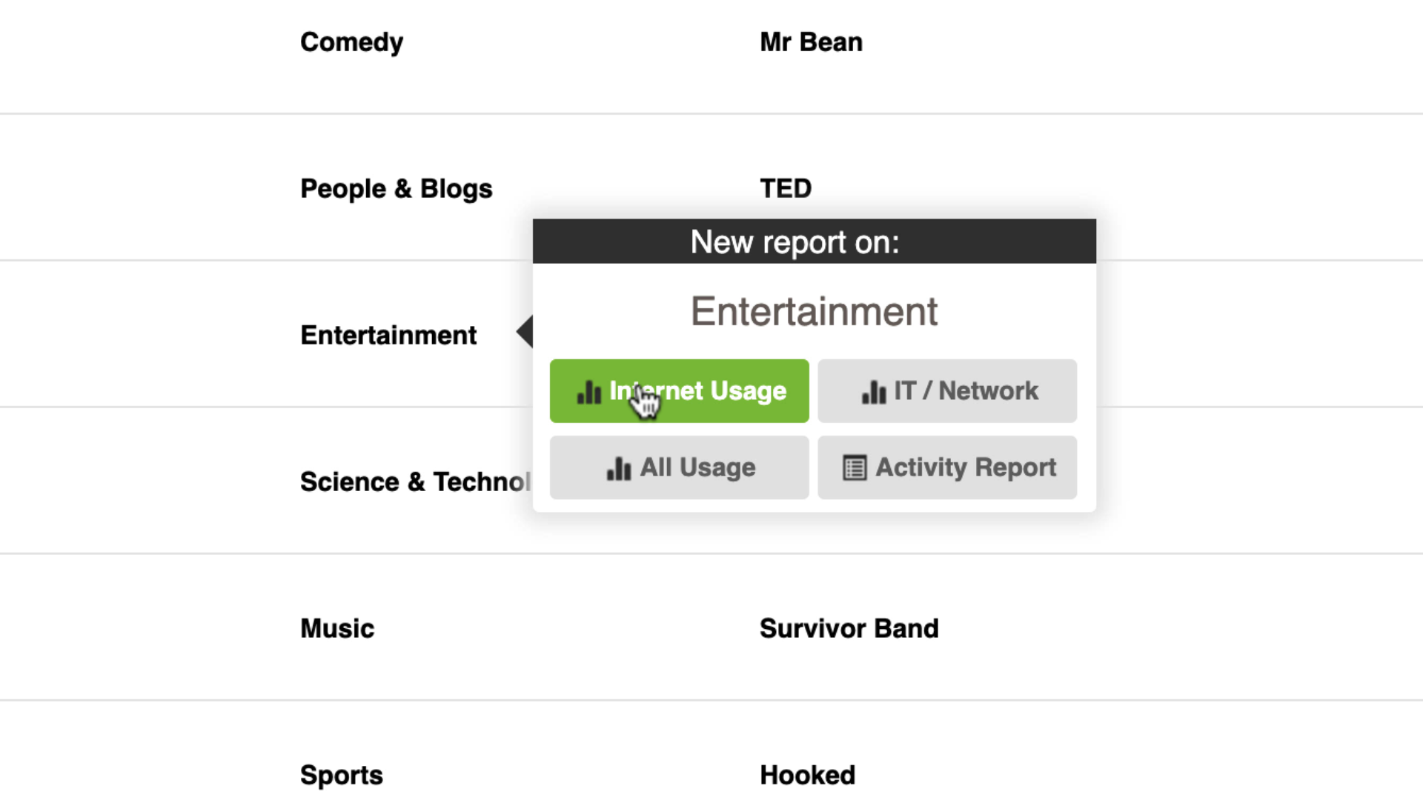This screenshot has height=800, width=1423.
Task: Click the TED channel entry
Action: pyautogui.click(x=785, y=188)
